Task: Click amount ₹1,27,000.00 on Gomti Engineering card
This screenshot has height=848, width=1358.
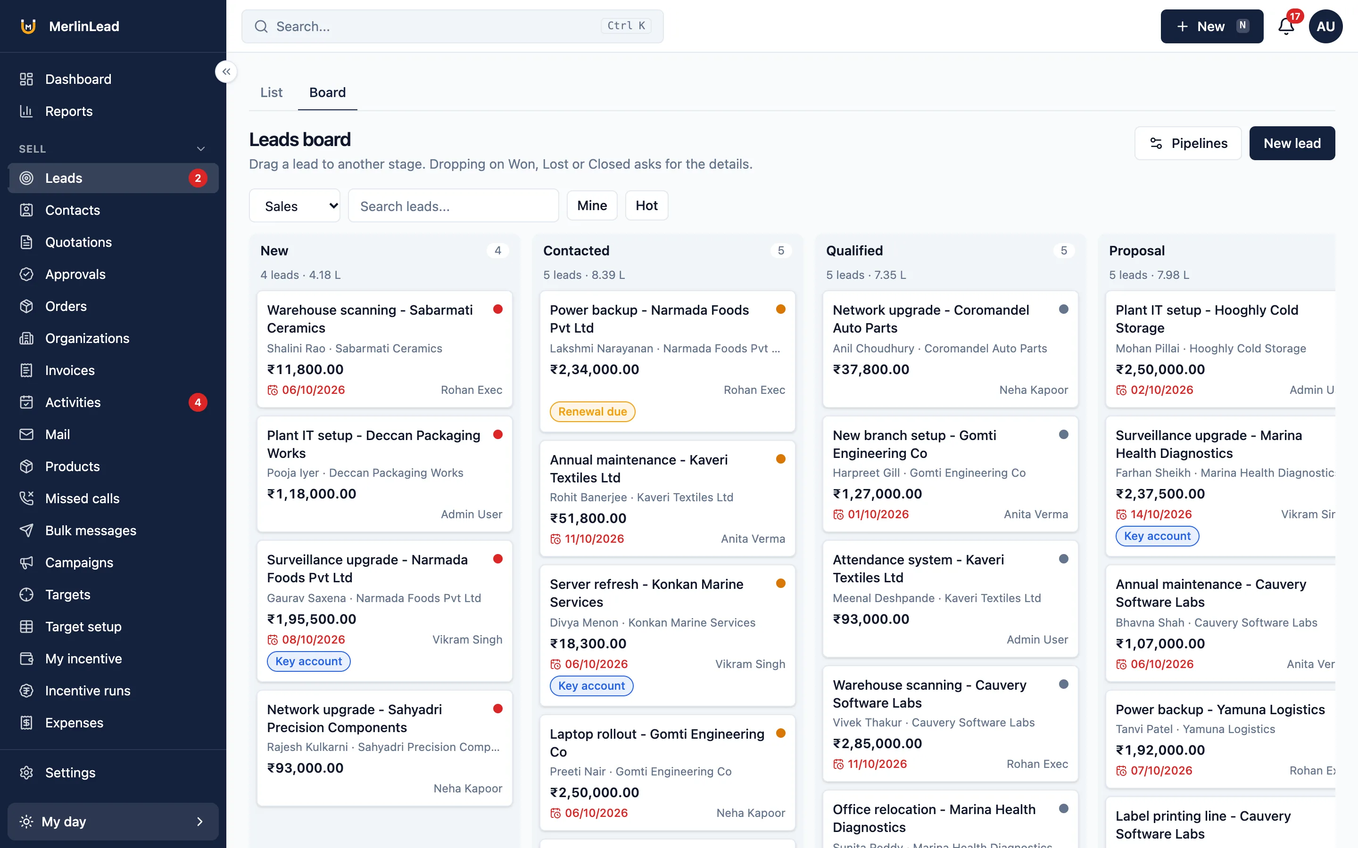Action: pyautogui.click(x=877, y=494)
